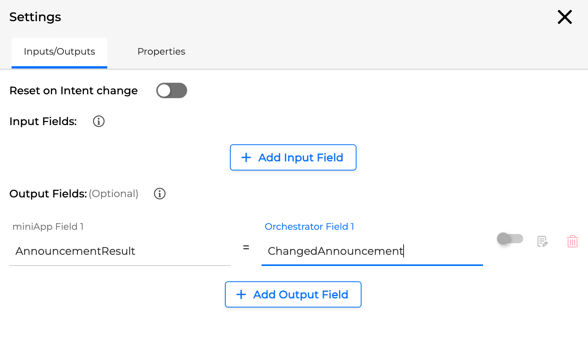The image size is (588, 341).
Task: Click the plus icon in Add Output Field
Action: pyautogui.click(x=241, y=294)
